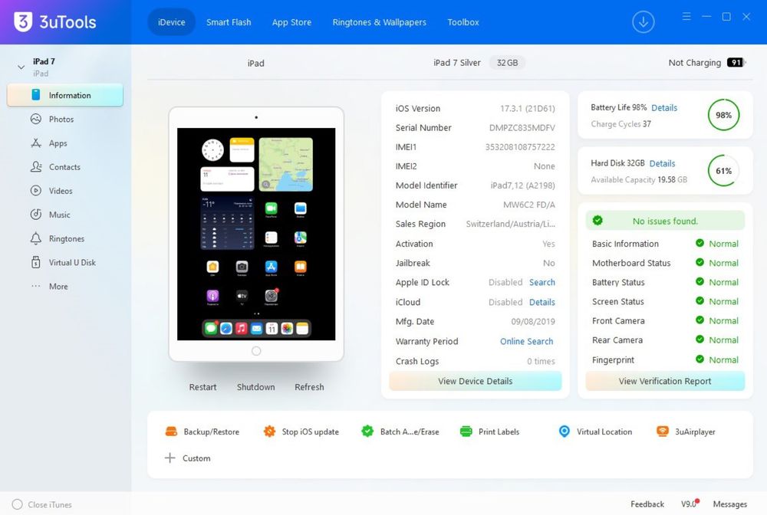Open Ringtones & Wallpapers tab
The width and height of the screenshot is (767, 515).
379,22
